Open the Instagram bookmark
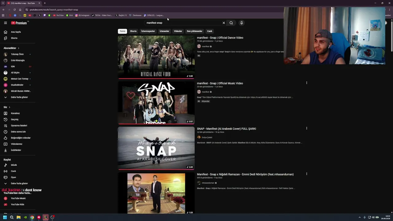Screen dimensions: 393x221 [x=82, y=15]
